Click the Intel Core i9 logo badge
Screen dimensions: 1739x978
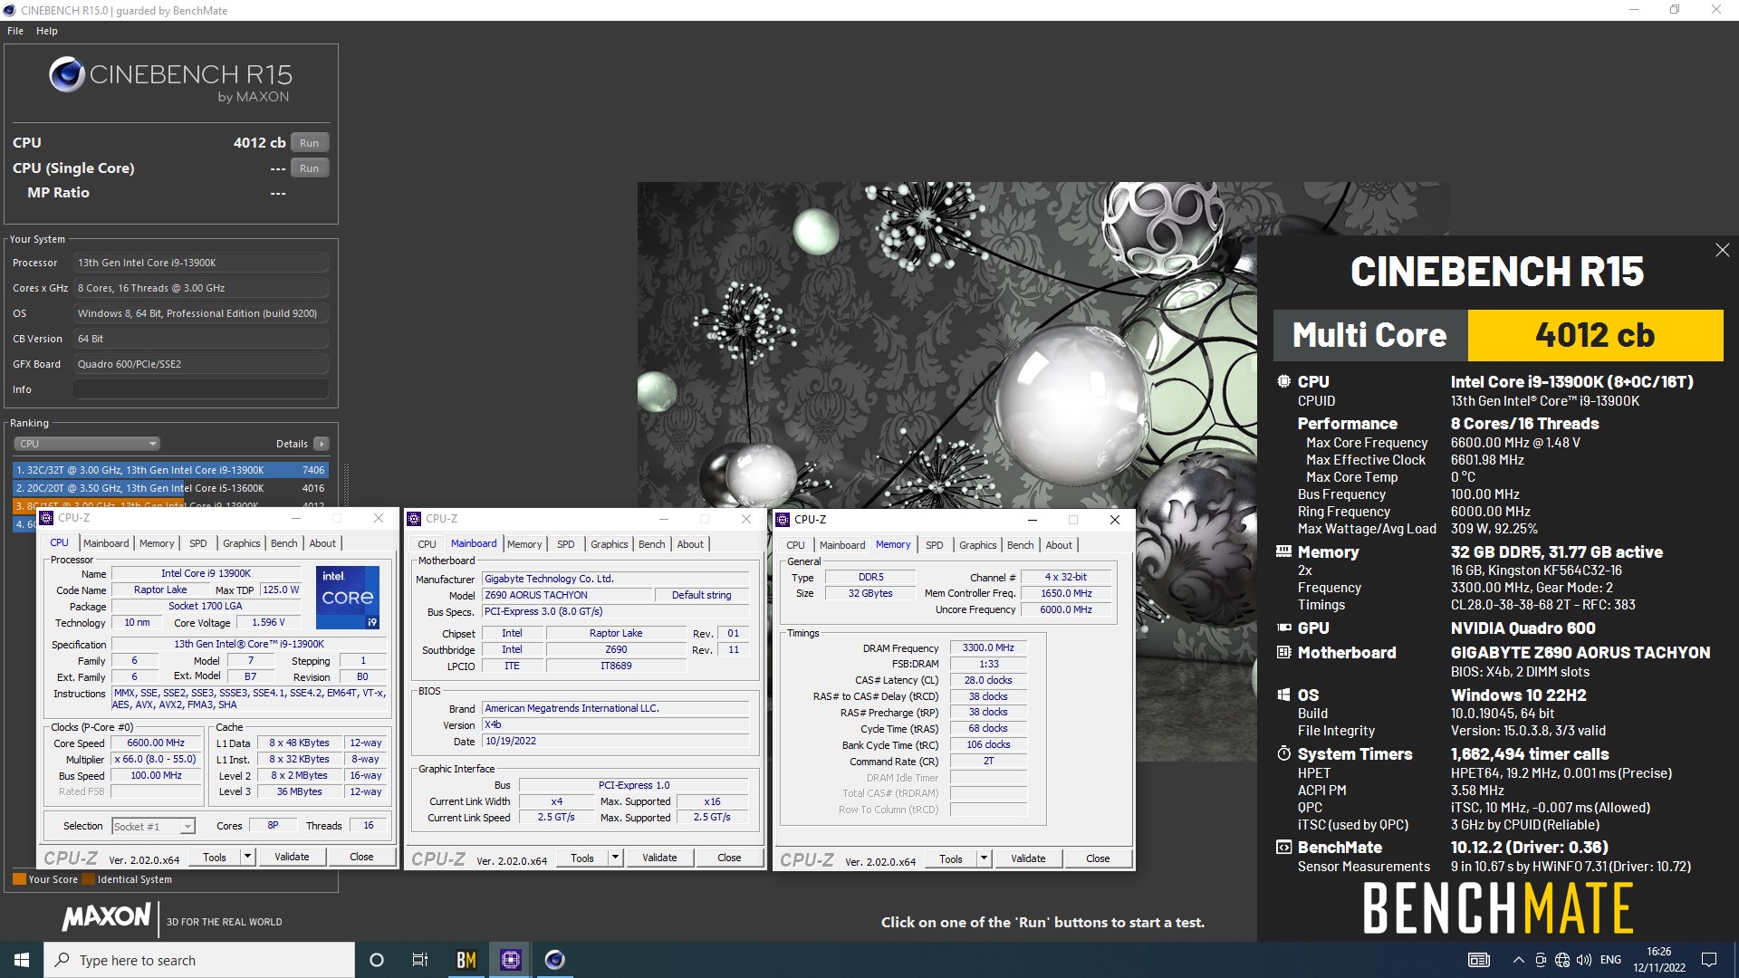(x=348, y=598)
